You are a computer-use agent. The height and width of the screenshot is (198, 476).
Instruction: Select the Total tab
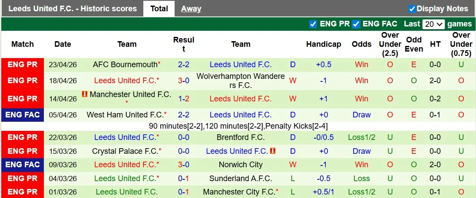pos(159,9)
